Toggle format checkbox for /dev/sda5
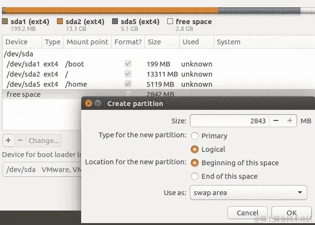The width and height of the screenshot is (315, 225). click(x=128, y=84)
